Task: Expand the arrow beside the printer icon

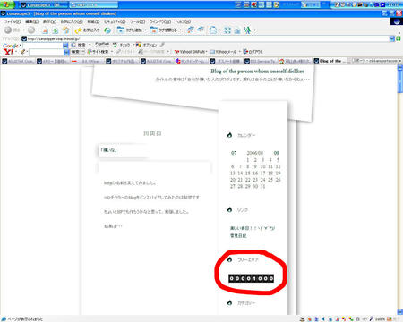Action: [x=220, y=30]
